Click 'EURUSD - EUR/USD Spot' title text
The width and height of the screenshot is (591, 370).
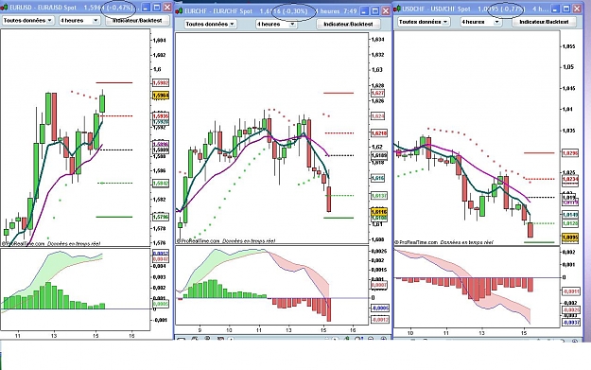pyautogui.click(x=43, y=8)
